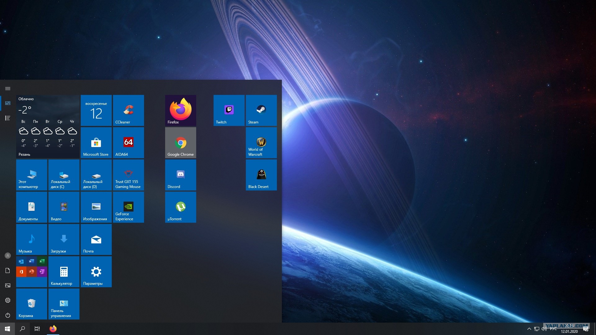The image size is (596, 335).
Task: Open the Музыка folder tile
Action: [32, 239]
